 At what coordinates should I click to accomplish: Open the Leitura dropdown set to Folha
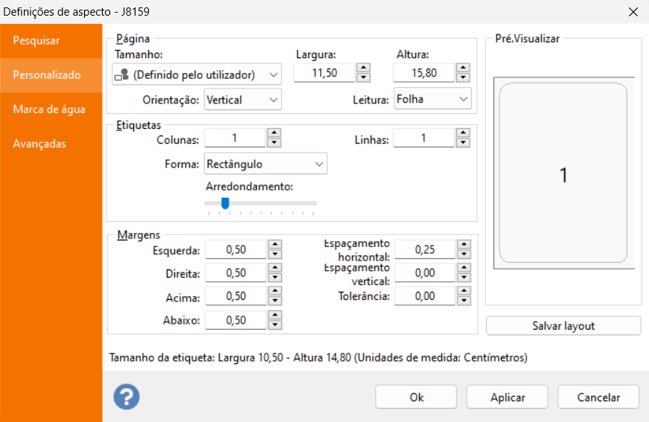(432, 99)
